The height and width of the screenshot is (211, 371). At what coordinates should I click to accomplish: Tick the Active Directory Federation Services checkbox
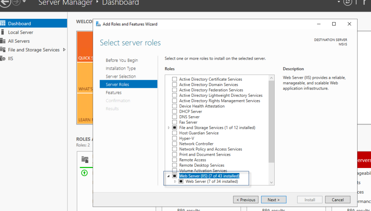(x=174, y=90)
